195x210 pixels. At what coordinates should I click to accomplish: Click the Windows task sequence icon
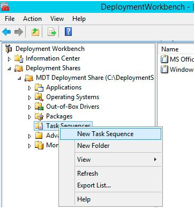164,69
